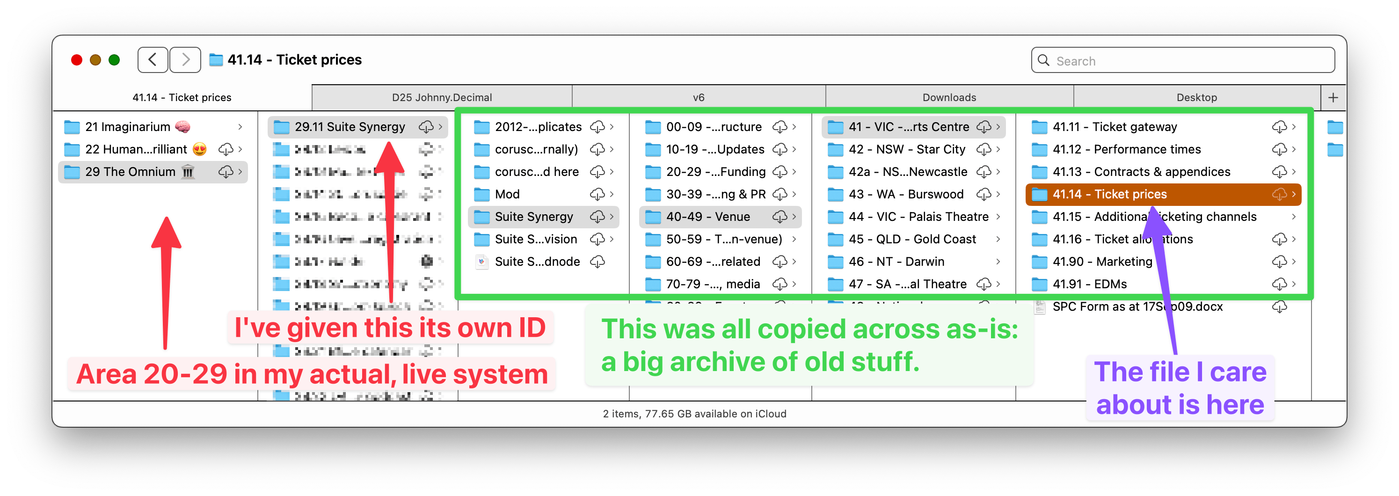Click the cloud download icon for "22 Human...rilliant"
The image size is (1399, 496).
click(226, 149)
